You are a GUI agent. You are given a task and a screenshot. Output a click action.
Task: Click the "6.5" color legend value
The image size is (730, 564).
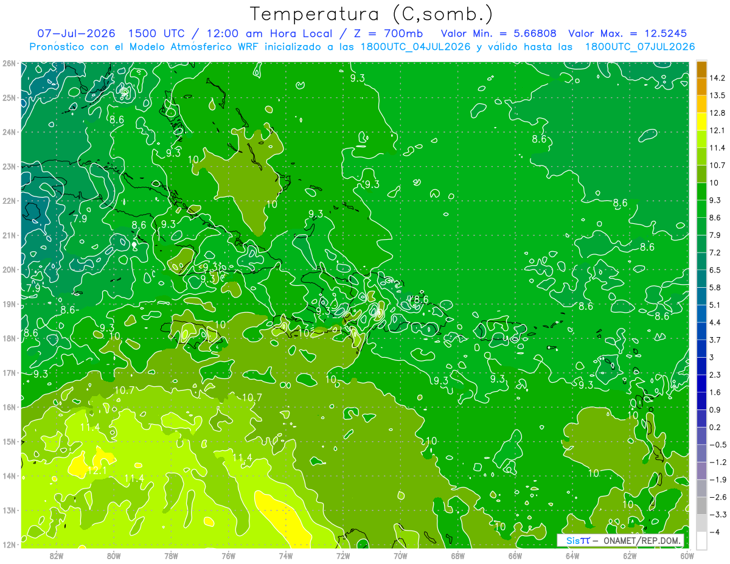(x=715, y=270)
